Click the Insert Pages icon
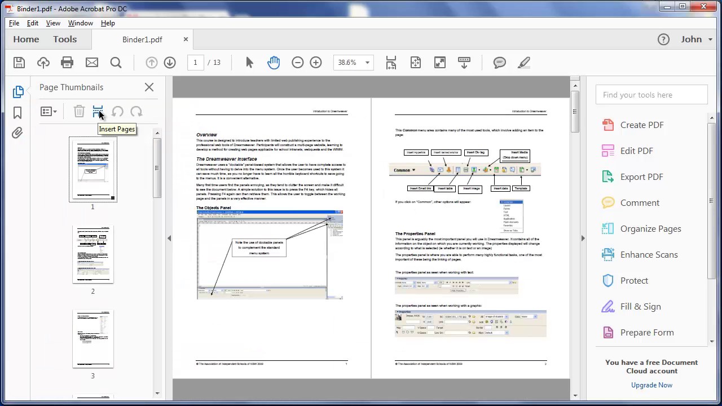Screen dimensions: 722x406 [x=98, y=112]
